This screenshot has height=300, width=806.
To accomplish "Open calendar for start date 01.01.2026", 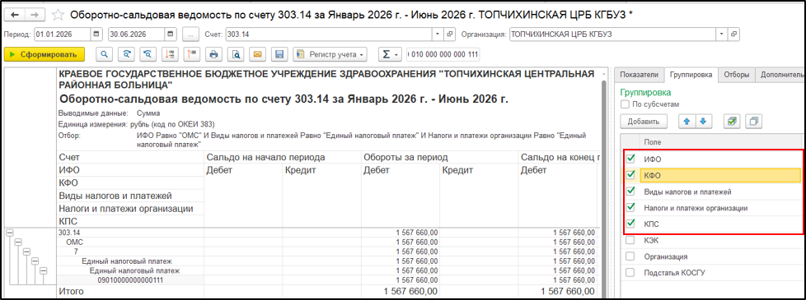I will click(96, 35).
